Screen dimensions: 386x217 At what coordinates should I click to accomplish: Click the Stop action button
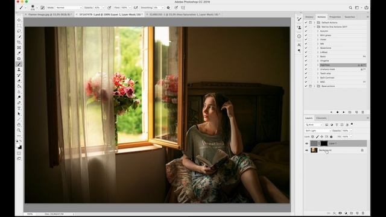[x=331, y=112]
